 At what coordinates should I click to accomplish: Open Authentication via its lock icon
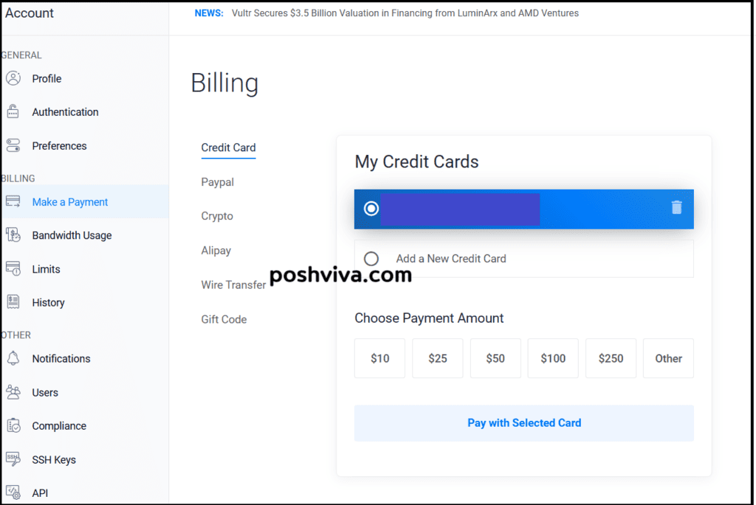coord(13,111)
